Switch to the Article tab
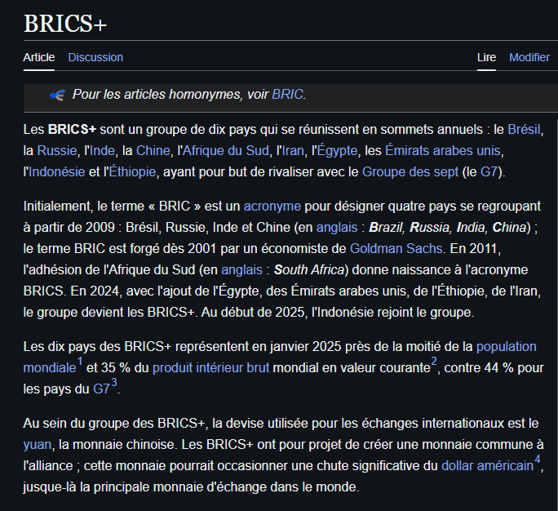The height and width of the screenshot is (511, 558). [39, 57]
